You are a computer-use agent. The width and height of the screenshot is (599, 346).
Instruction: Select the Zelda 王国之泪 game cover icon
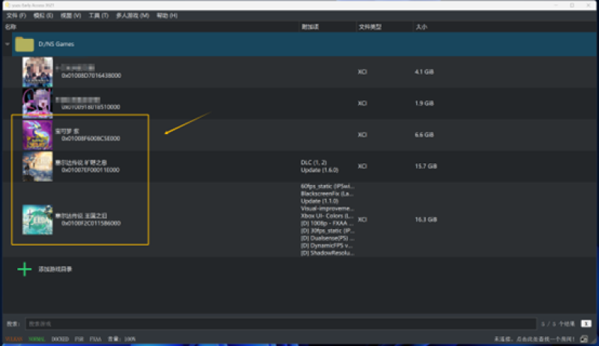(37, 220)
